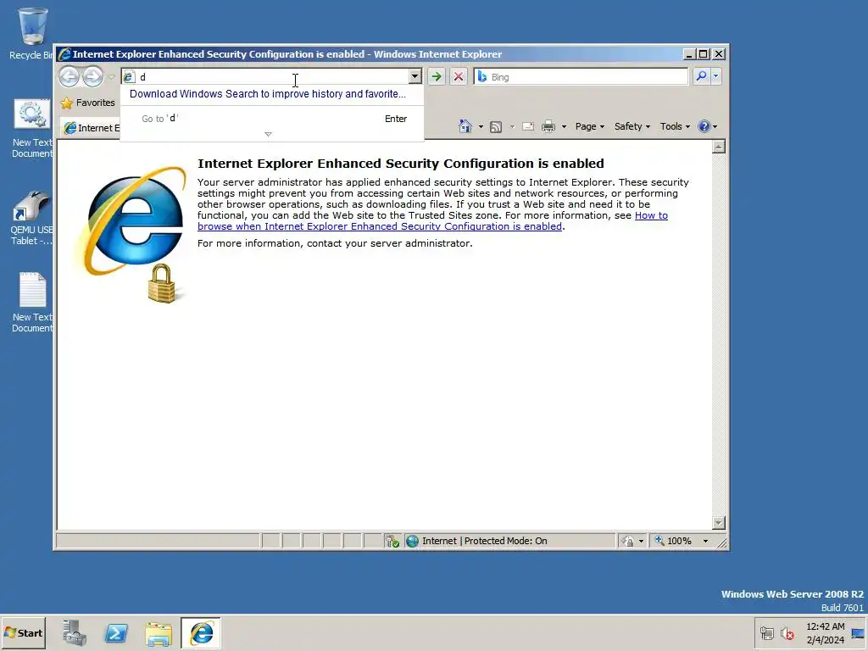Open Windows Explorer folder on taskbar
This screenshot has height=651, width=868.
pos(159,633)
